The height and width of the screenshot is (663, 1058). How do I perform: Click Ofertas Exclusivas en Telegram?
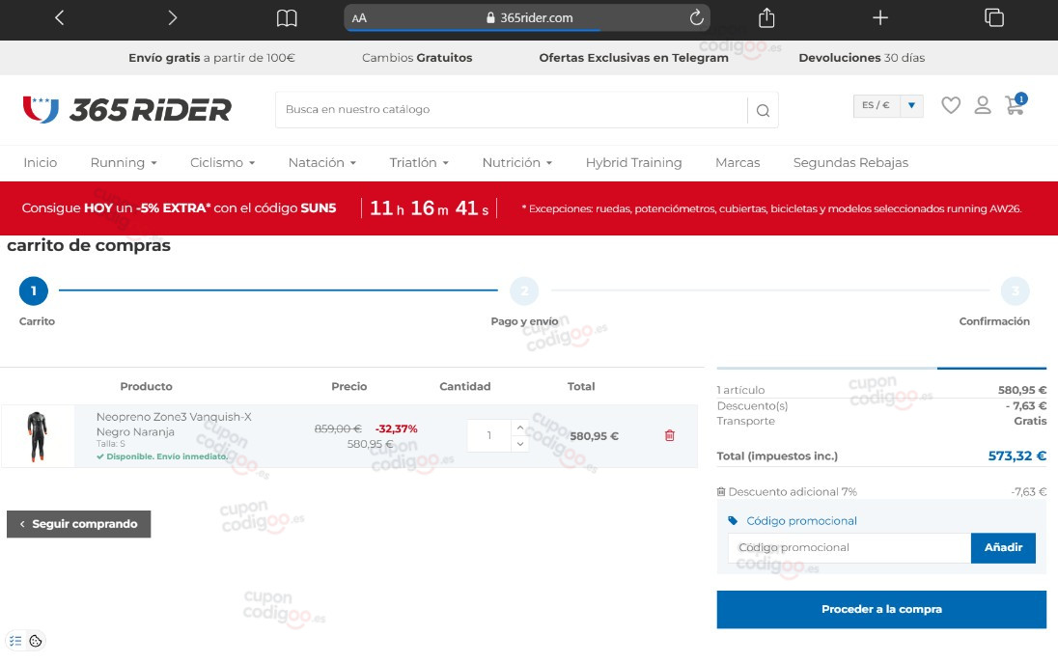[x=633, y=58]
